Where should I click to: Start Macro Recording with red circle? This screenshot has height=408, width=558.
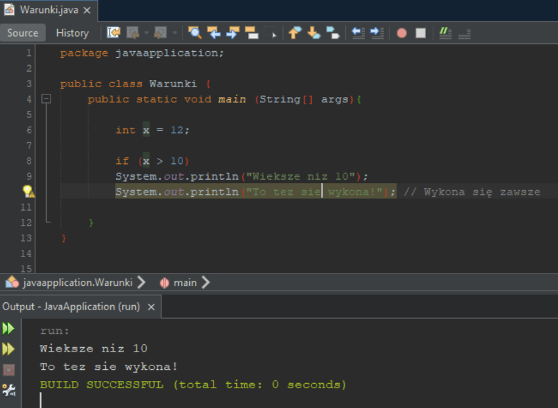(x=402, y=33)
